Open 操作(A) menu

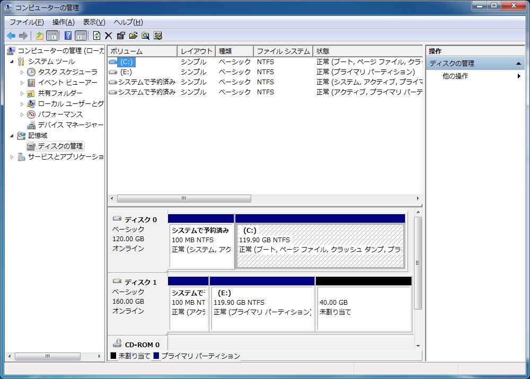tap(63, 22)
